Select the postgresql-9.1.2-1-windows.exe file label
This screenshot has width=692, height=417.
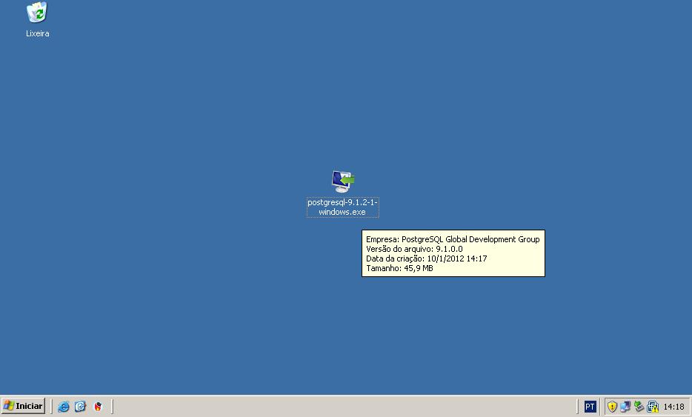point(342,207)
